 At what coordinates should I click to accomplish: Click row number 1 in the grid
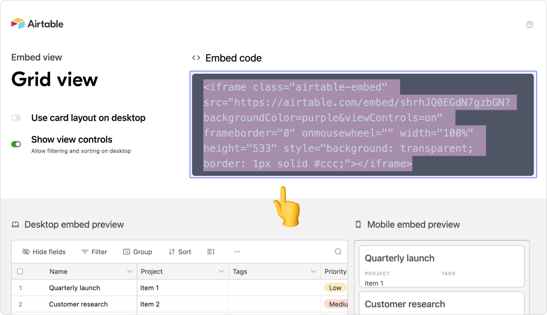tap(20, 288)
